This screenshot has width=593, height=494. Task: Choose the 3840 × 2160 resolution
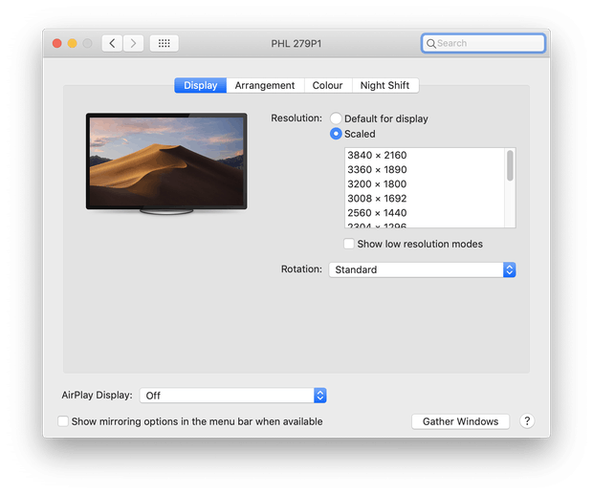(425, 155)
